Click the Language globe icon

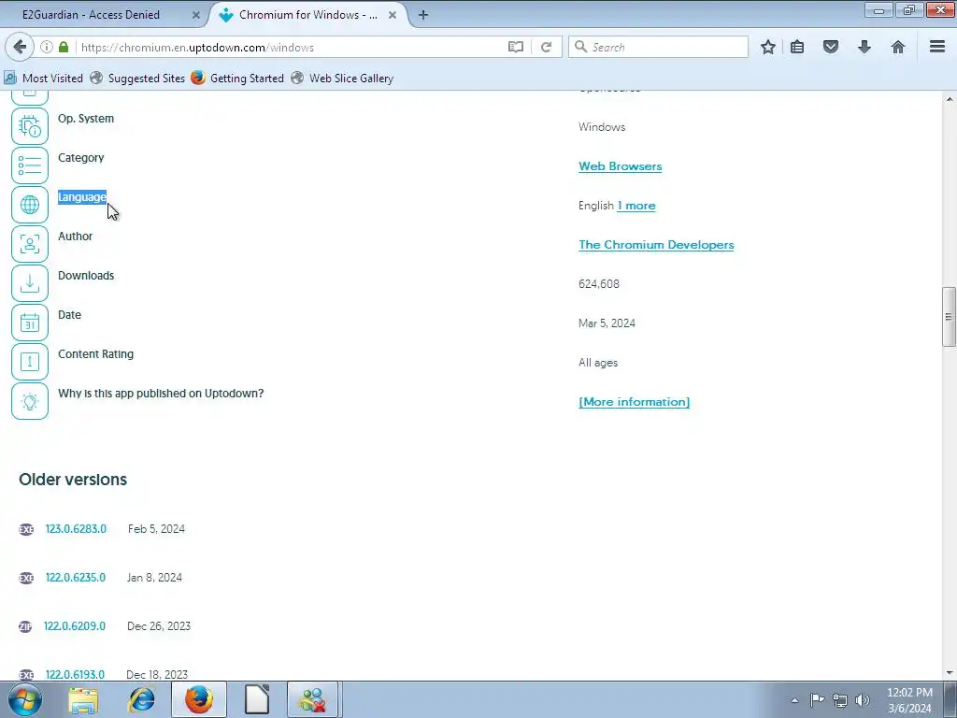click(x=30, y=205)
